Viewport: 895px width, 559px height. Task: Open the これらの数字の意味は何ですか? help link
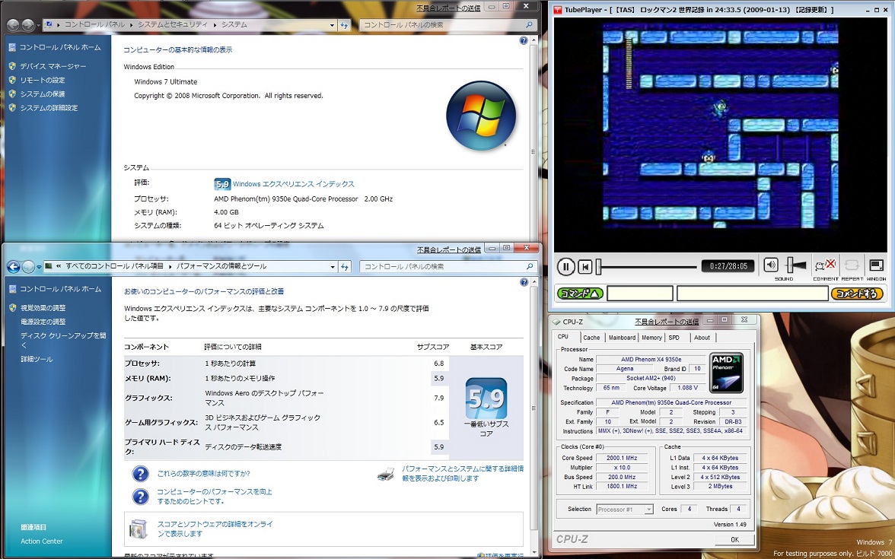click(203, 473)
